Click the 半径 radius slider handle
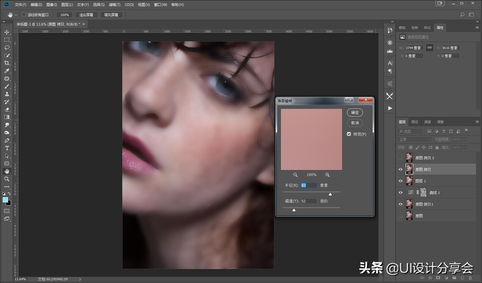Viewport: 482px width, 283px height. 330,194
